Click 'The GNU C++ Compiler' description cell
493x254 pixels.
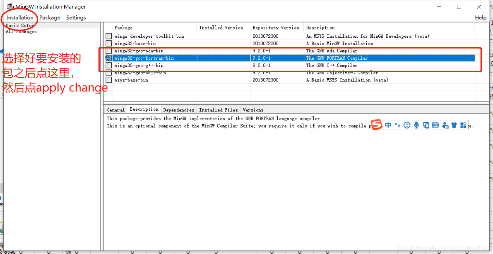pos(332,65)
